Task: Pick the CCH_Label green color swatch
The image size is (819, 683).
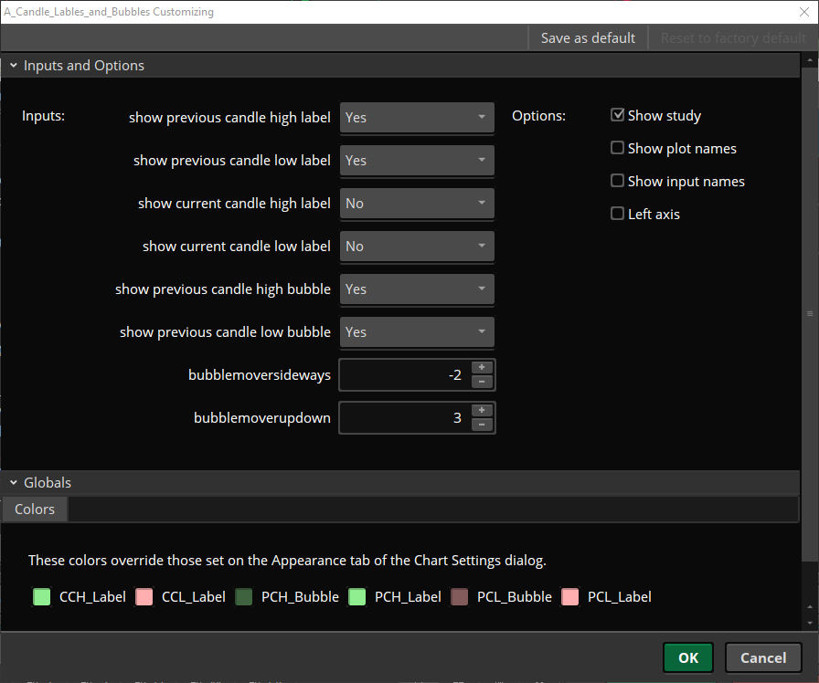Action: coord(42,596)
